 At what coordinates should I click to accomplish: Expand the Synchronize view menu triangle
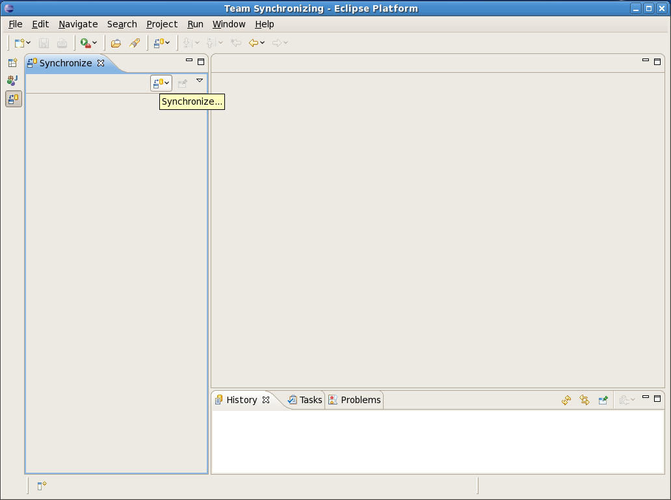click(x=200, y=81)
